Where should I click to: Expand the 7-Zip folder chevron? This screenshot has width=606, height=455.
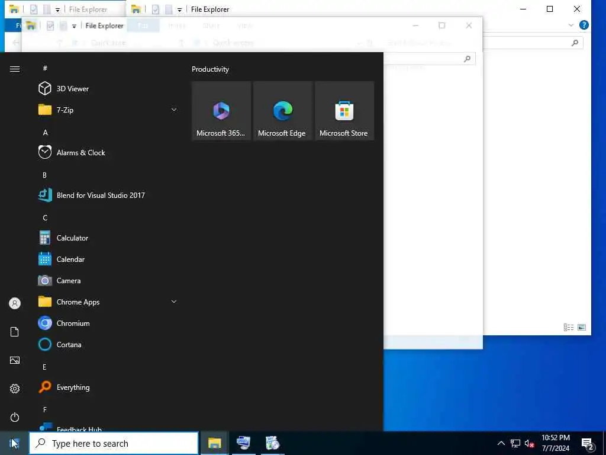[x=174, y=110]
